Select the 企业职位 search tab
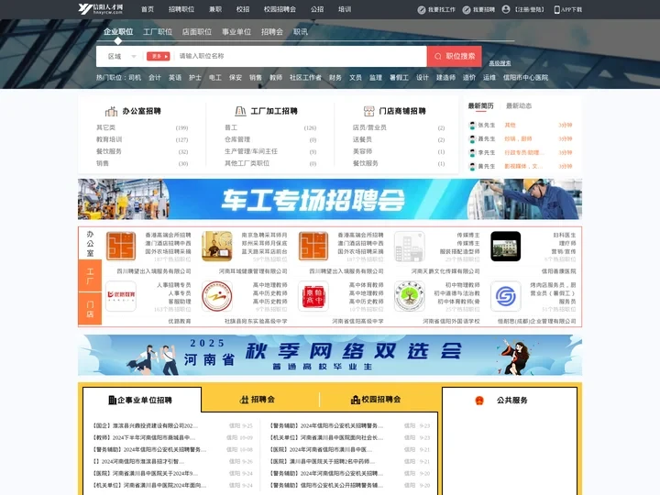Viewport: 660px width, 495px height. pos(118,31)
